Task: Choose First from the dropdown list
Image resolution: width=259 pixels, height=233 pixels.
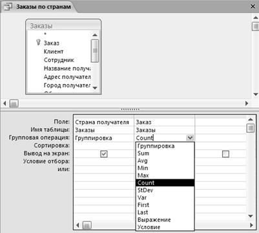Action: click(x=165, y=205)
